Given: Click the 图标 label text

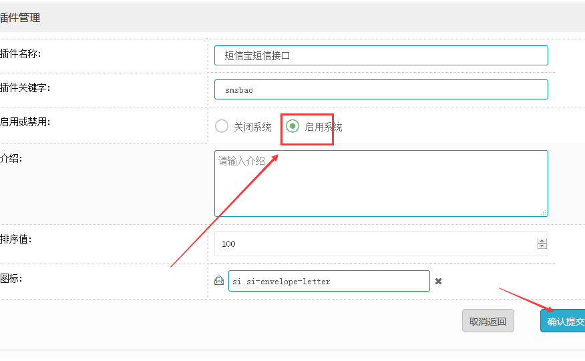Looking at the screenshot, I should pyautogui.click(x=11, y=278).
